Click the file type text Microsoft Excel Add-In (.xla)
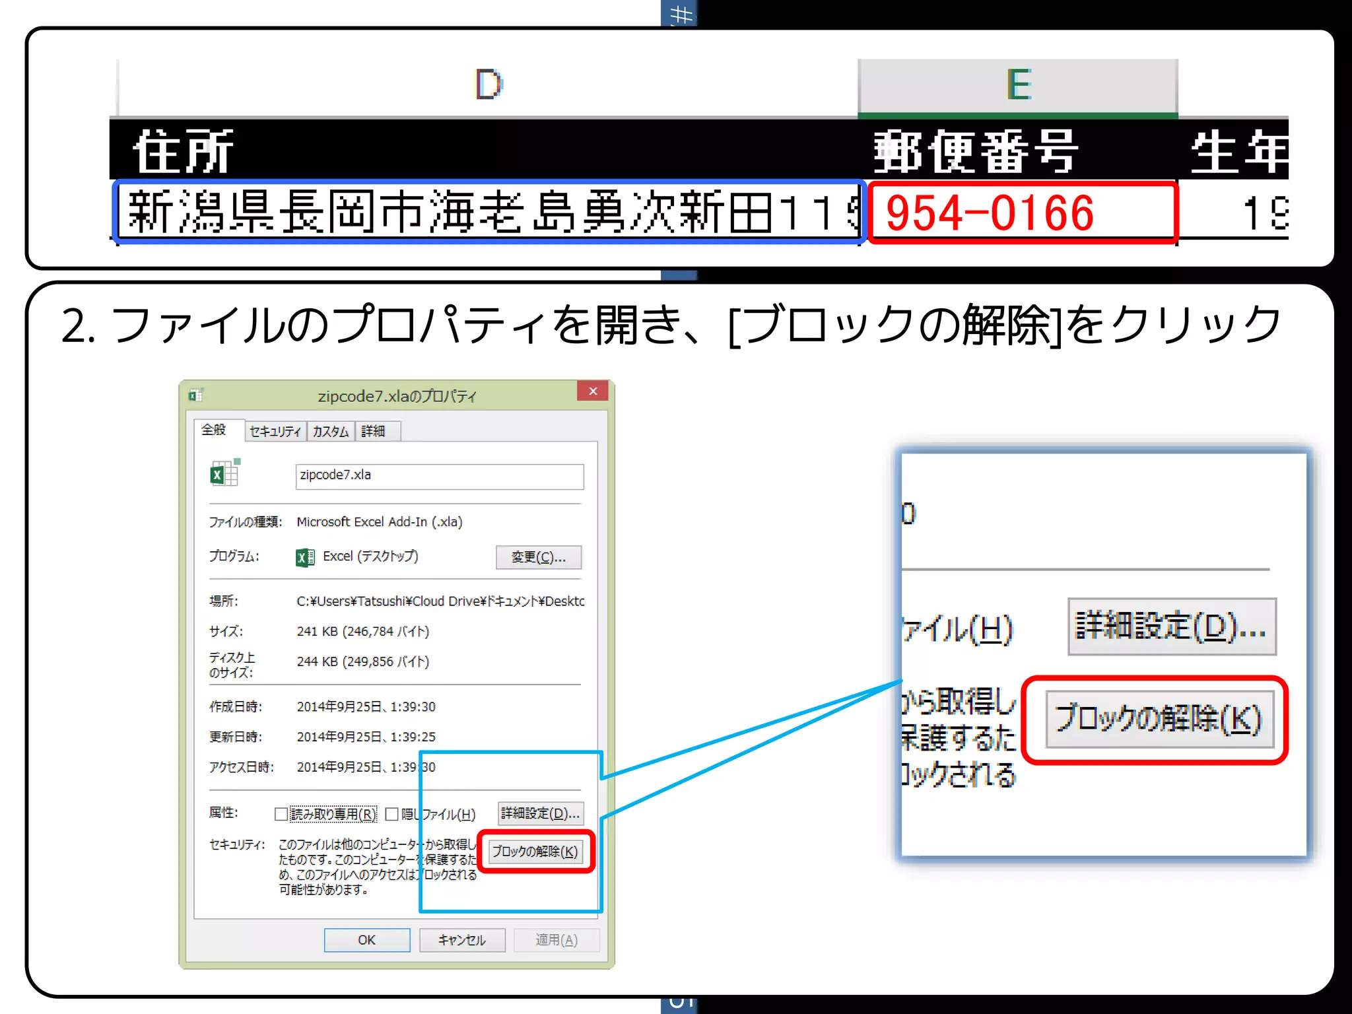Screen dimensions: 1352x1014 (x=380, y=522)
